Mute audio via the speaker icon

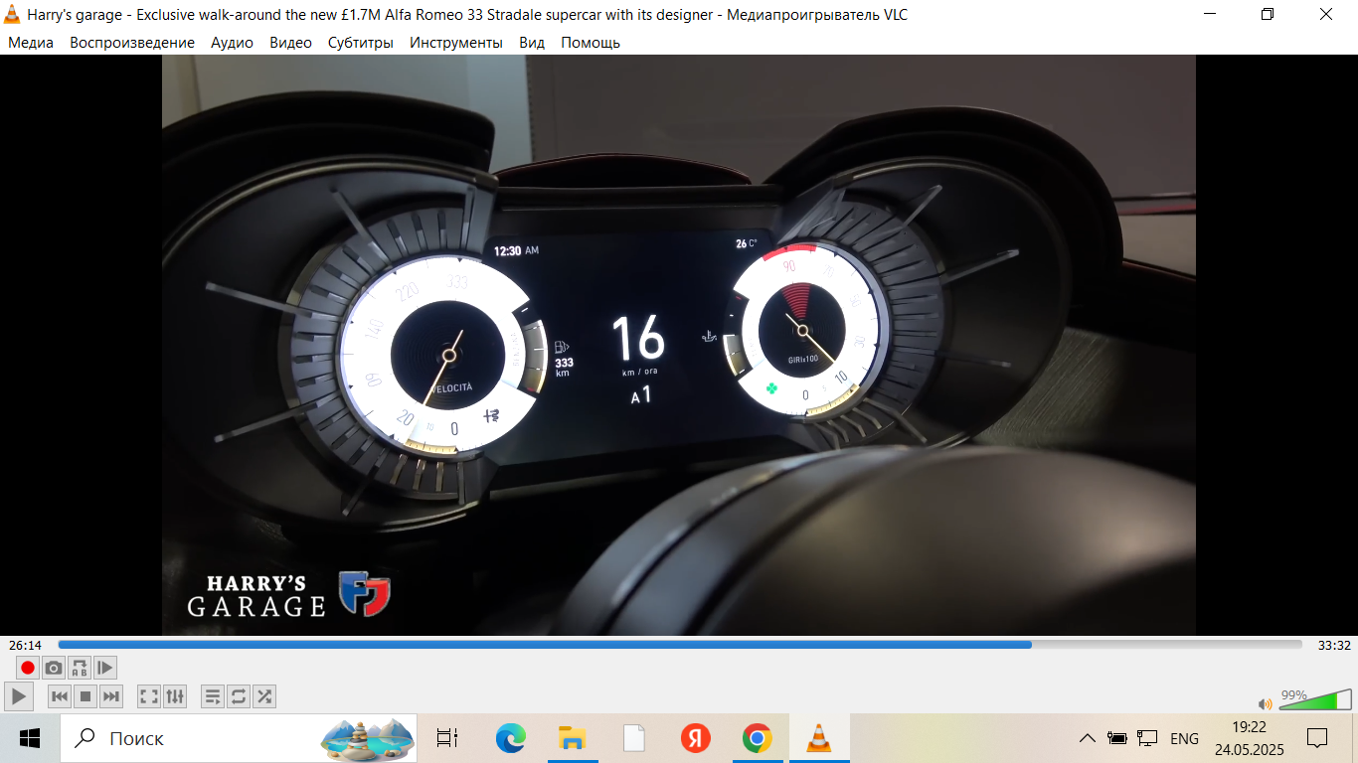coord(1265,704)
